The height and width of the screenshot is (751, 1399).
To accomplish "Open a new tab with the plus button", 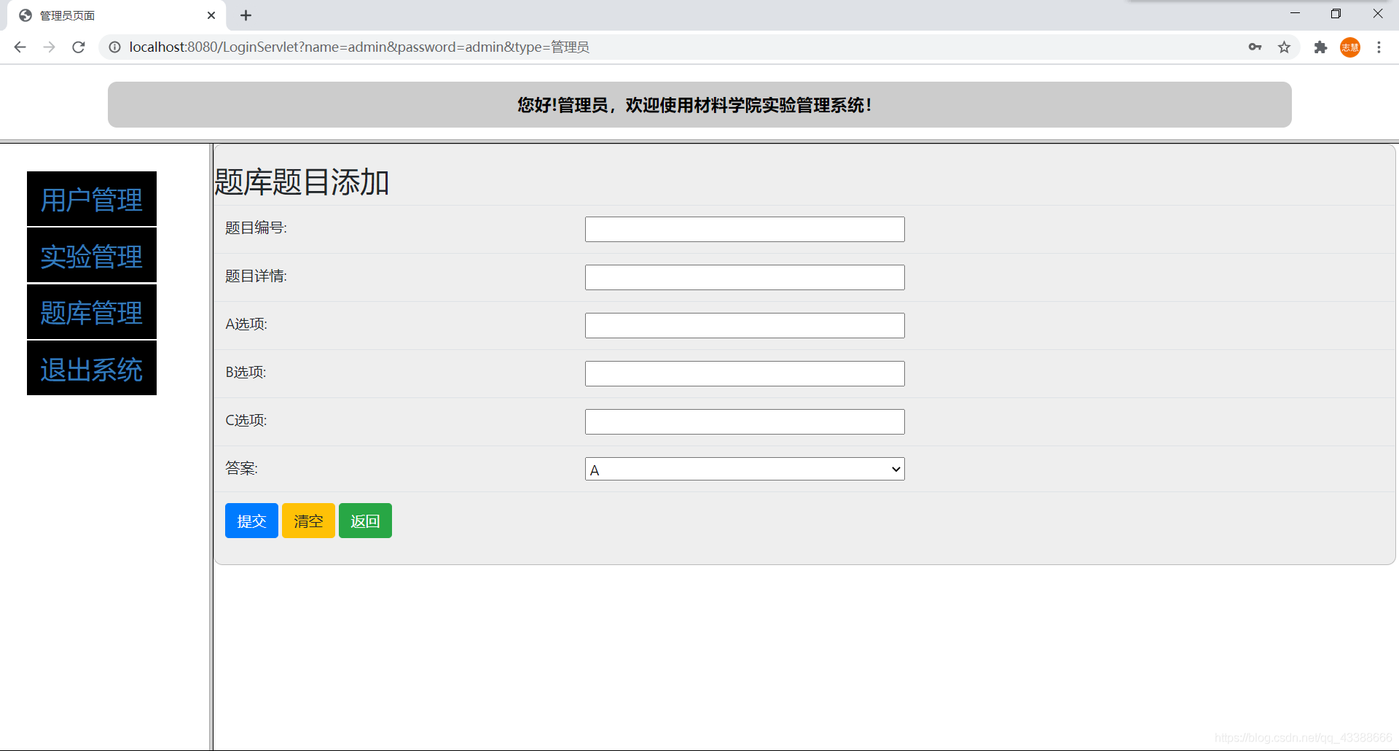I will point(246,15).
